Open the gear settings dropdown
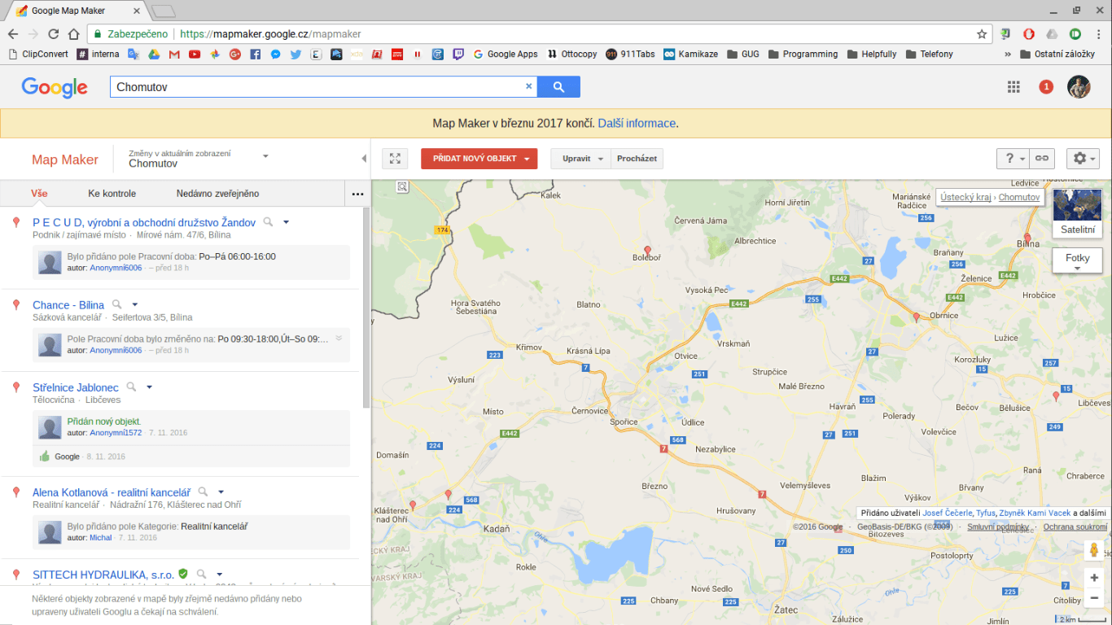This screenshot has width=1112, height=625. point(1084,159)
